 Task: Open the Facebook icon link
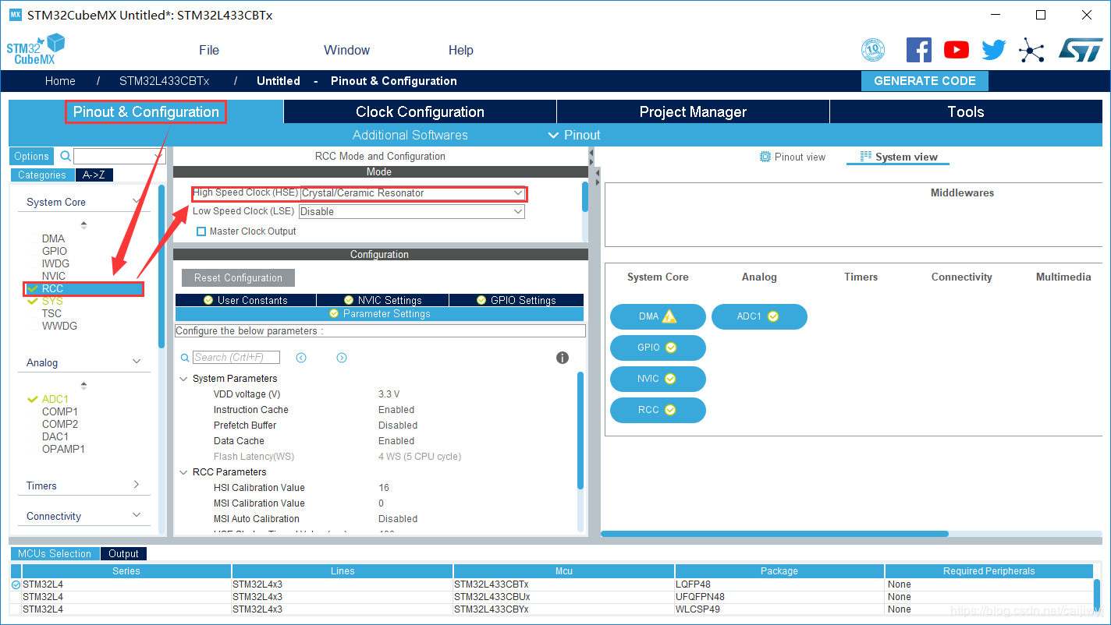pyautogui.click(x=918, y=50)
